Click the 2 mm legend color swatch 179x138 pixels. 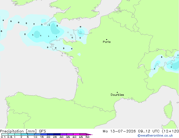coord(24,134)
